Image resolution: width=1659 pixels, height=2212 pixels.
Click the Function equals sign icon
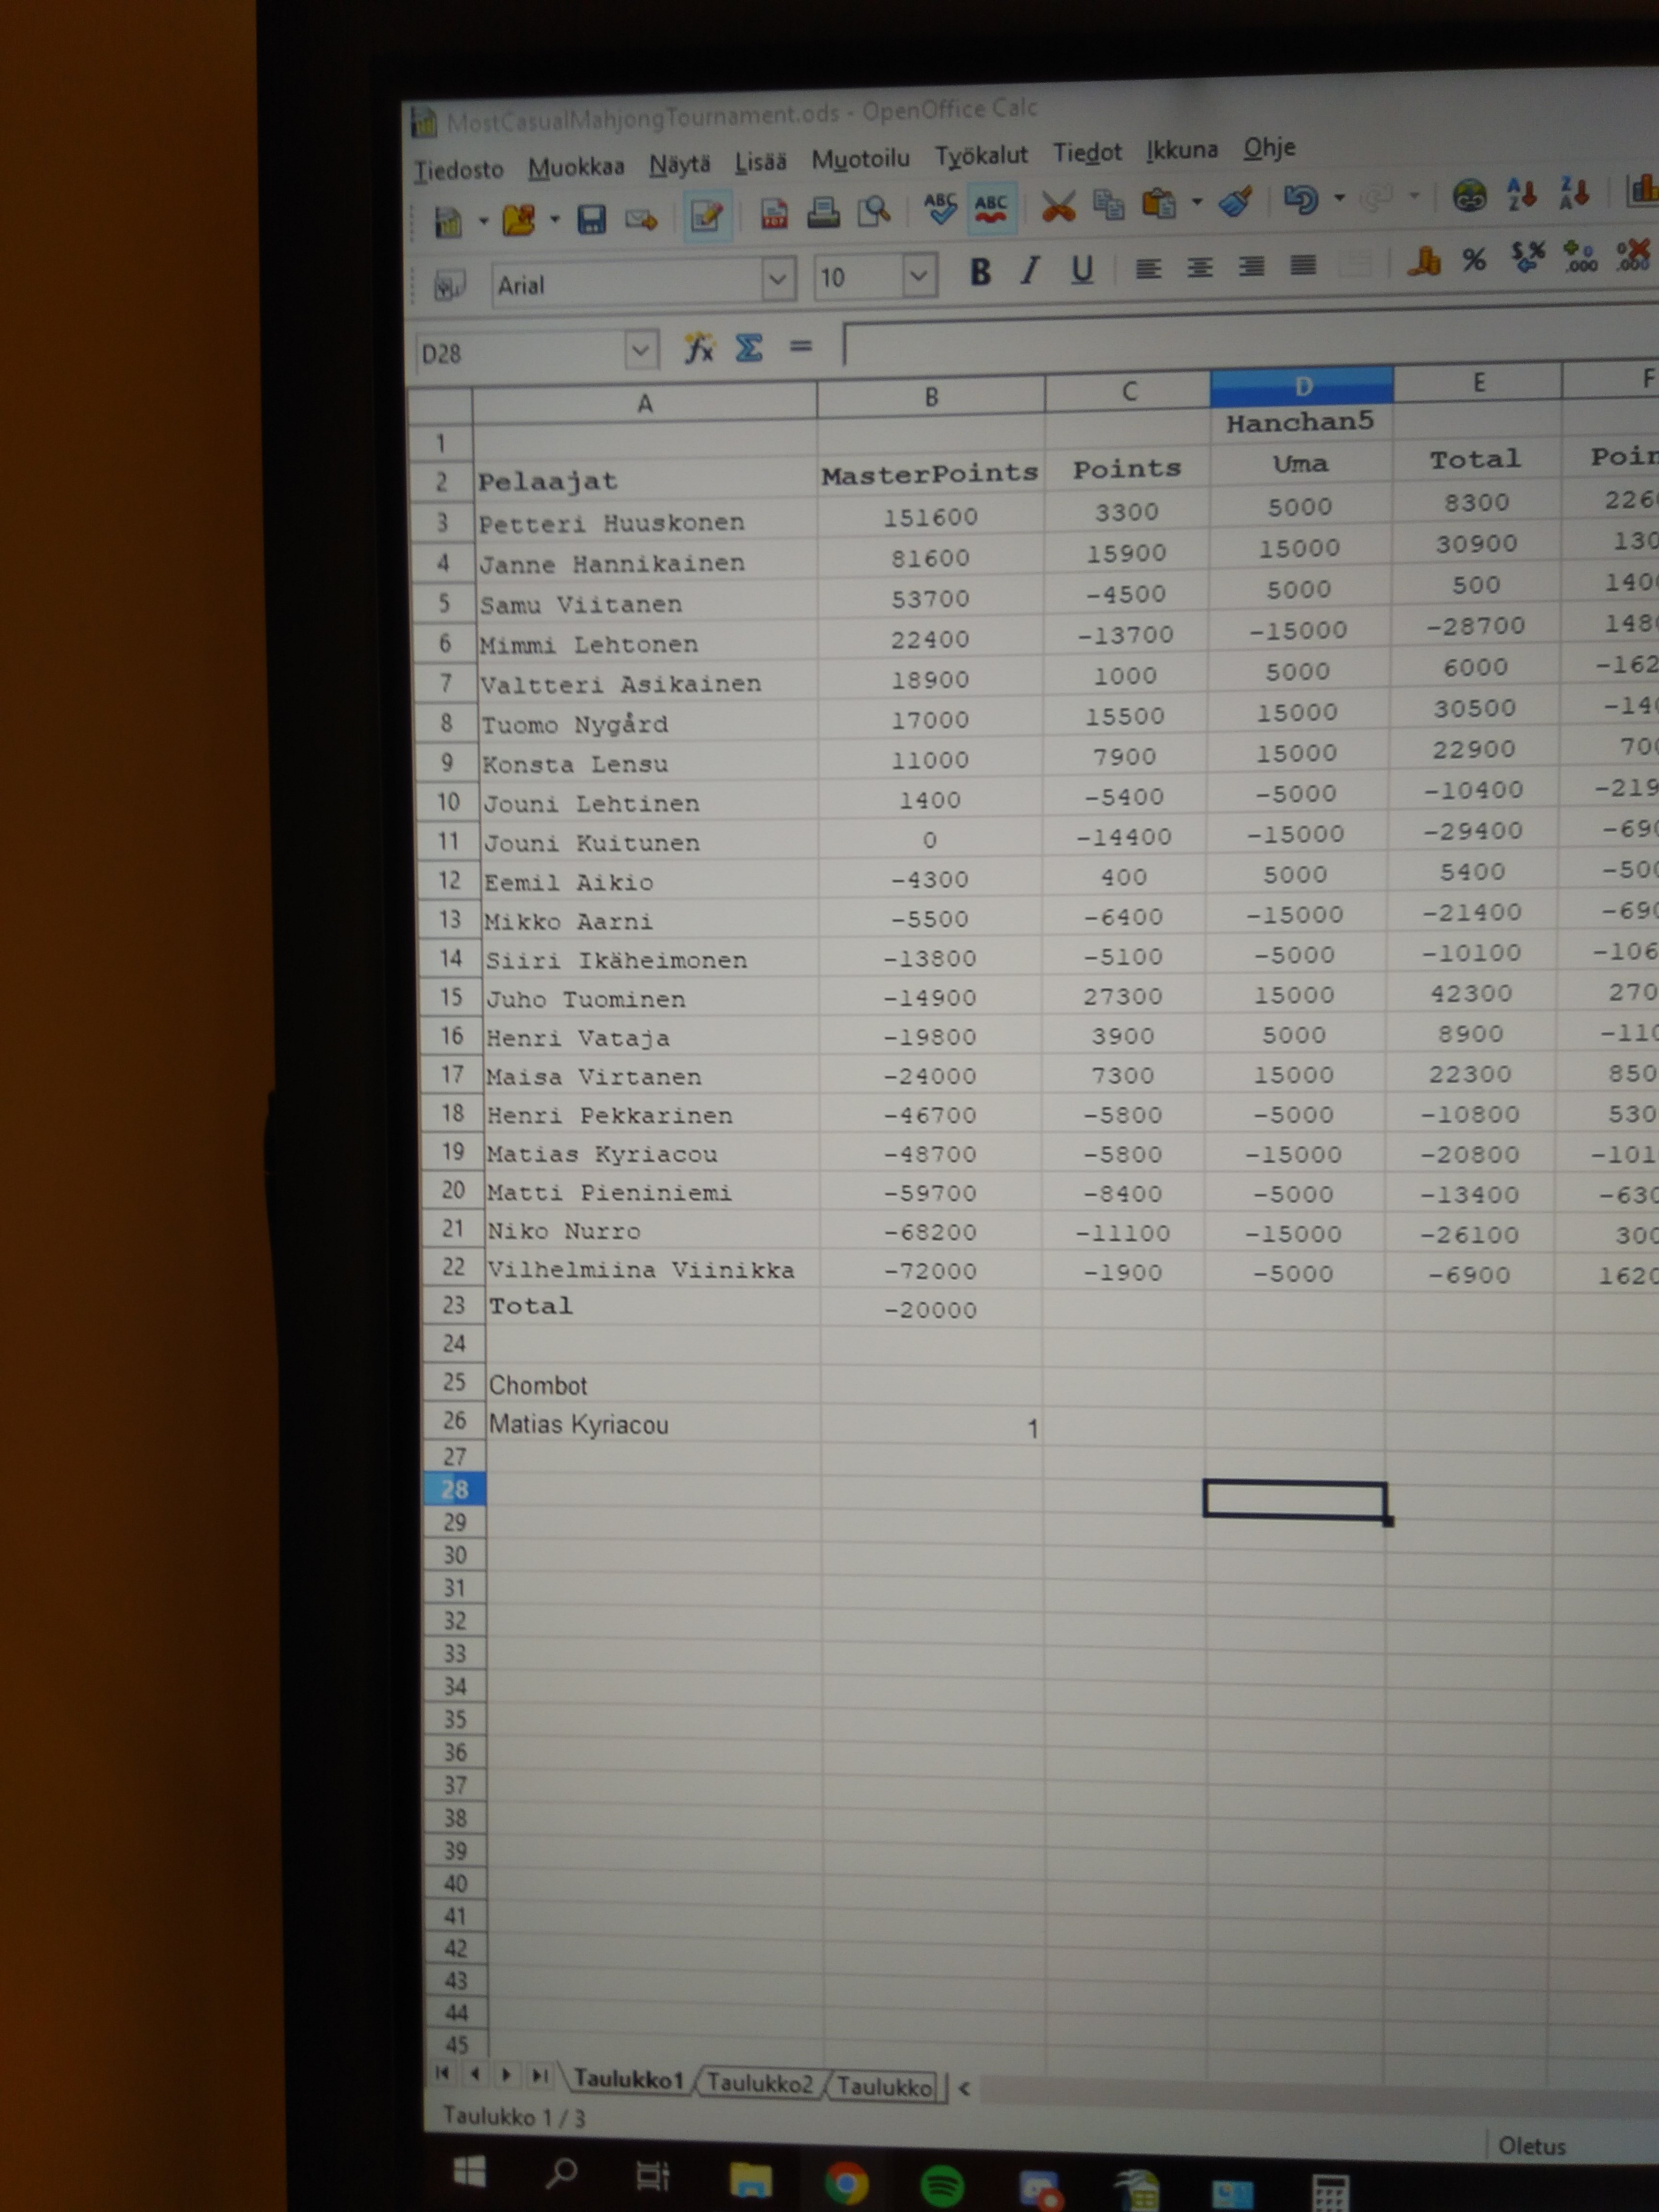coord(800,347)
